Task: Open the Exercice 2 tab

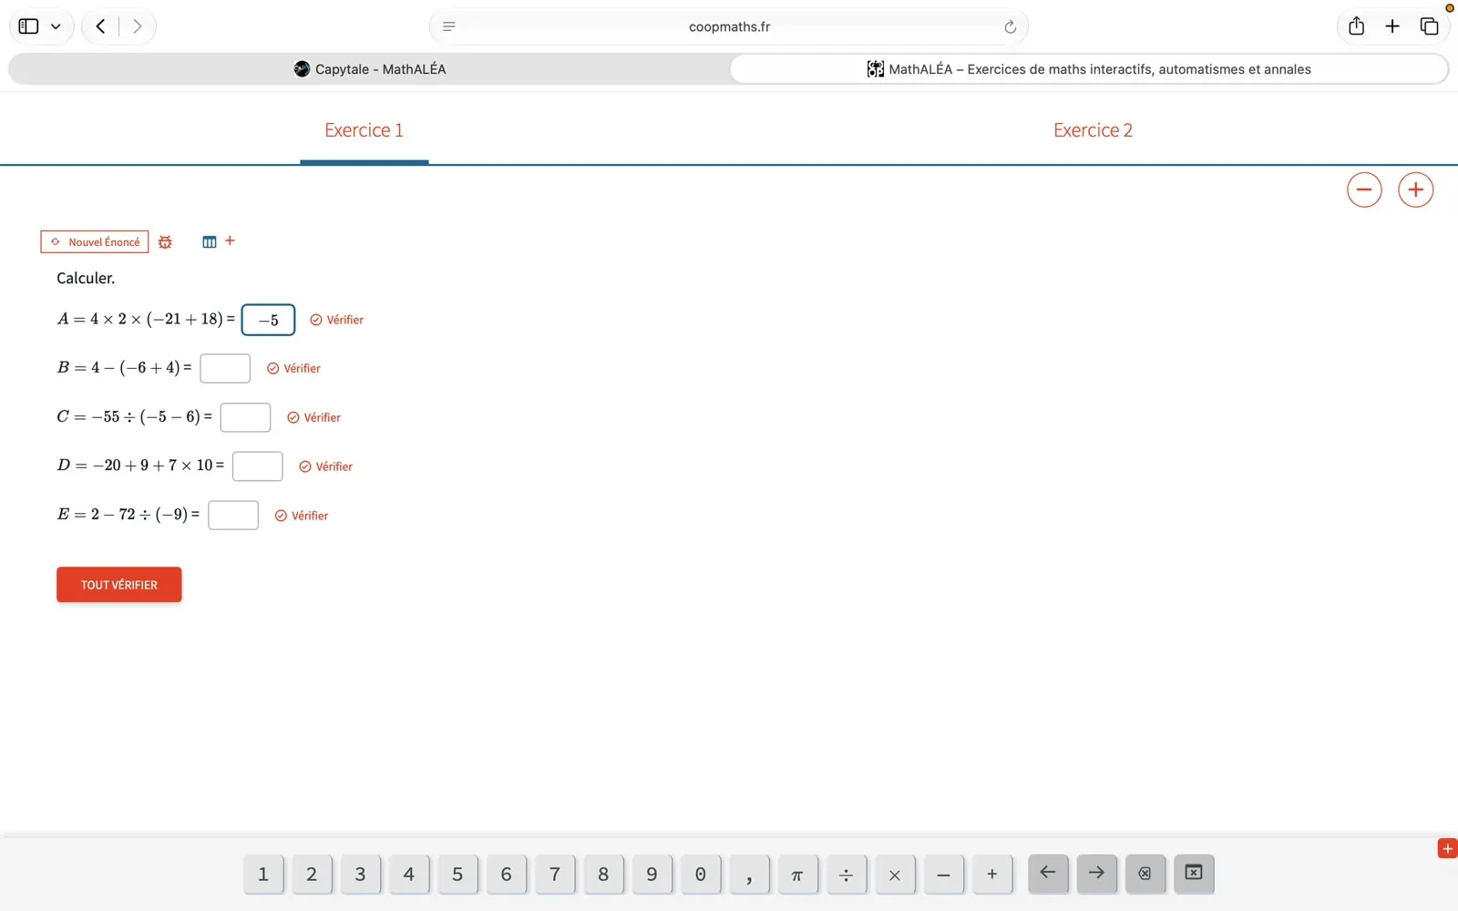Action: pos(1093,130)
